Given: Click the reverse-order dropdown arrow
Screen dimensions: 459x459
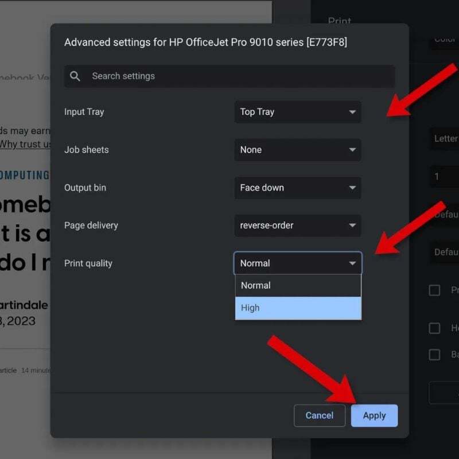Looking at the screenshot, I should [352, 225].
